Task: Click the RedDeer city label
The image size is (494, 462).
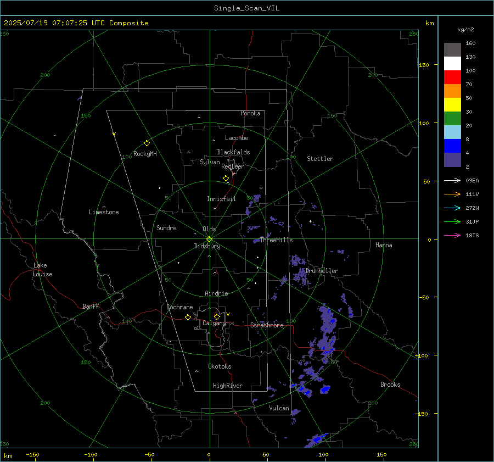Action: pyautogui.click(x=233, y=166)
